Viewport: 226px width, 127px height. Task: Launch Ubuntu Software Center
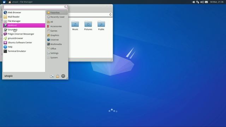24,43
